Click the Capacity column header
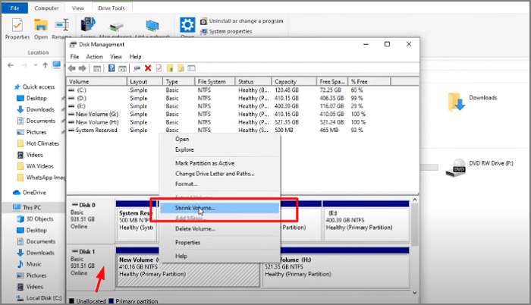This screenshot has height=305, width=531. [287, 81]
